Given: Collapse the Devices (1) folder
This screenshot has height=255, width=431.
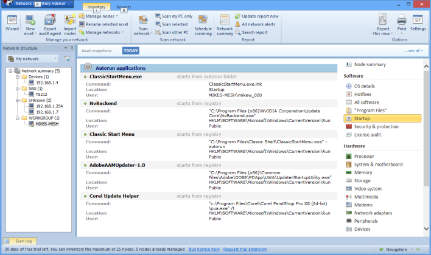Looking at the screenshot, I should pos(18,77).
